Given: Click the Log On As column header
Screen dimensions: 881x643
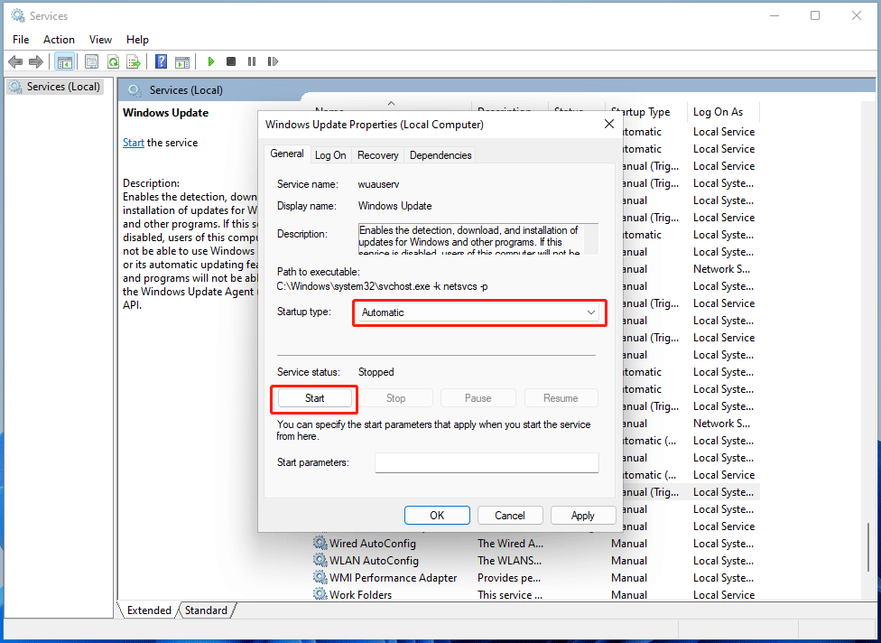Looking at the screenshot, I should 722,112.
